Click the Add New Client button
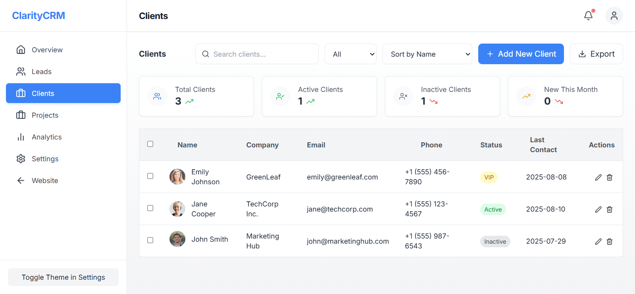This screenshot has width=635, height=294. pyautogui.click(x=521, y=54)
